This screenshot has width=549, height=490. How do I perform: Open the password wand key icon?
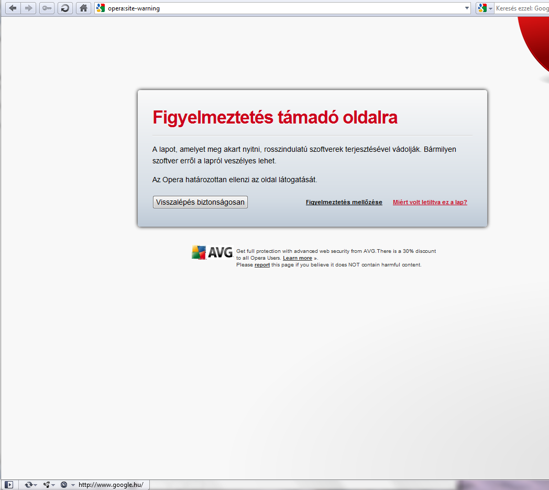[47, 8]
